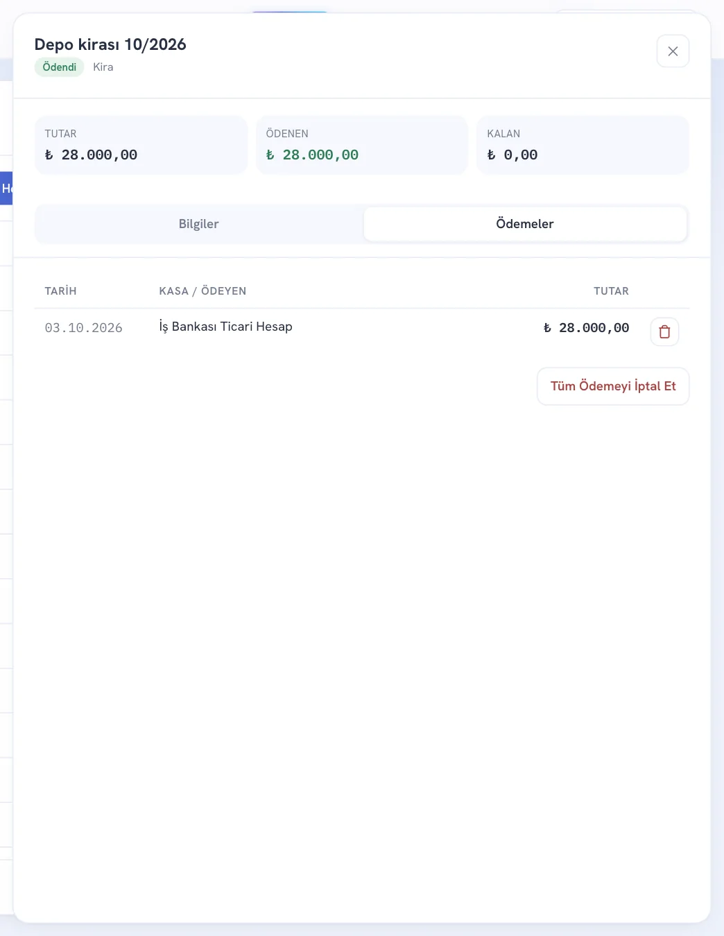Screen dimensions: 724x936
Task: Click the Ödendi status badge
Action: click(x=60, y=67)
